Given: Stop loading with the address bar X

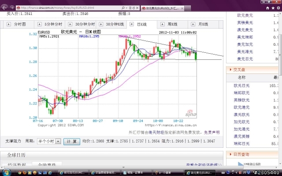Looking at the screenshot, I should 137,8.
